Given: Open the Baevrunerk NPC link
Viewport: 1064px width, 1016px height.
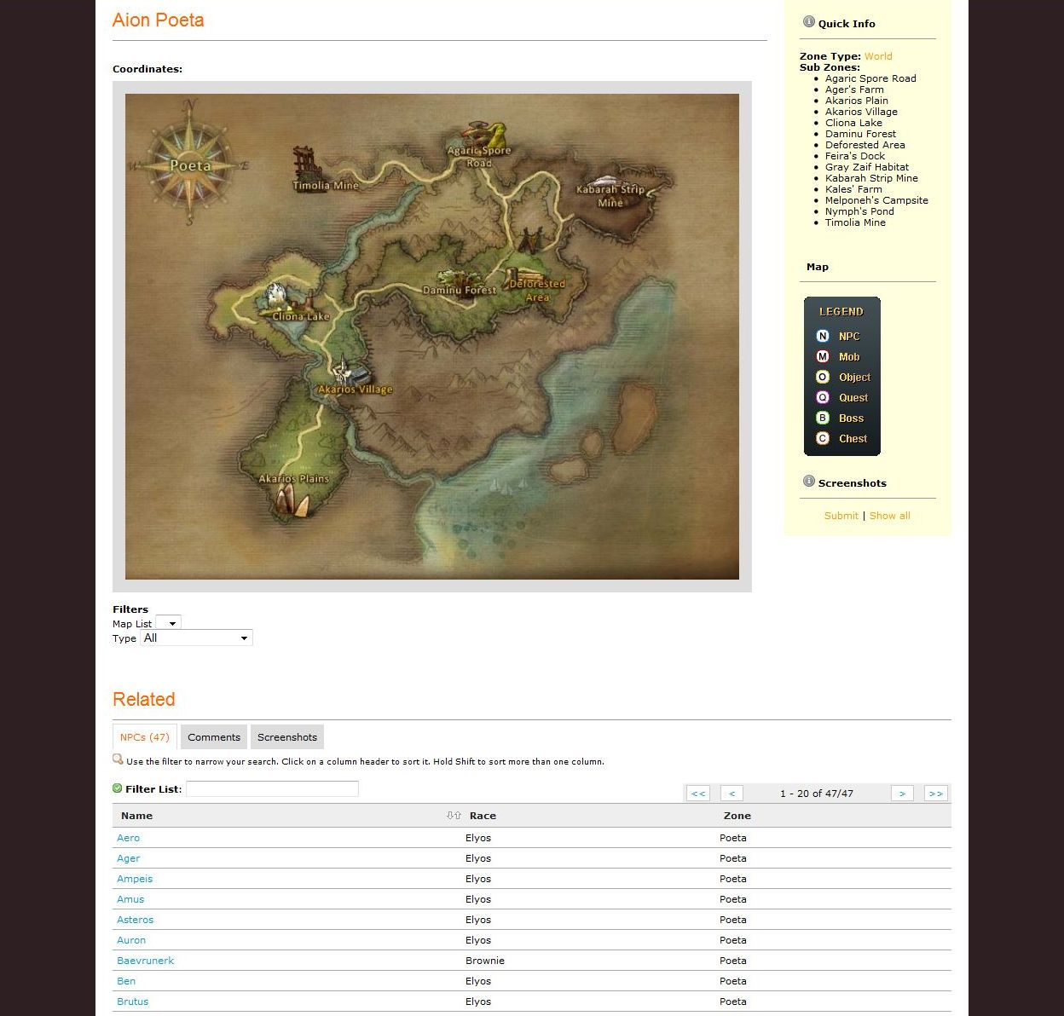Looking at the screenshot, I should (x=145, y=961).
